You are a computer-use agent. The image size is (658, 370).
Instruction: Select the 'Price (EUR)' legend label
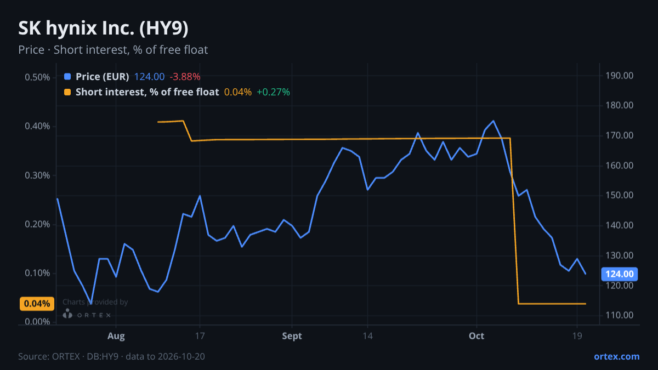103,77
